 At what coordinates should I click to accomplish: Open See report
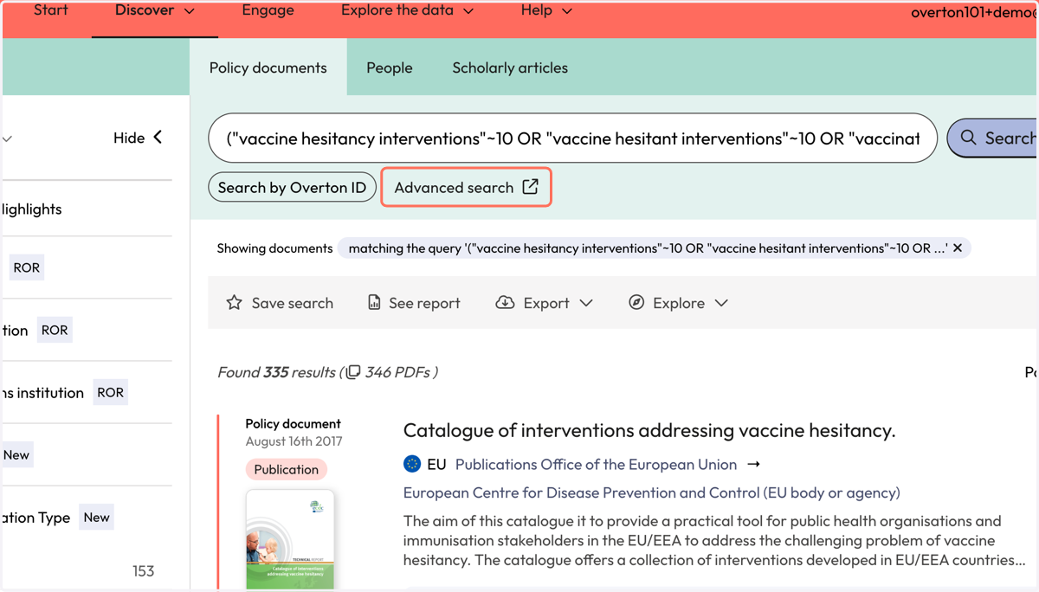[x=414, y=303]
